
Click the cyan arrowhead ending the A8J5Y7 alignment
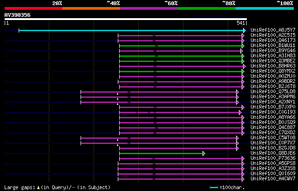tap(244, 30)
